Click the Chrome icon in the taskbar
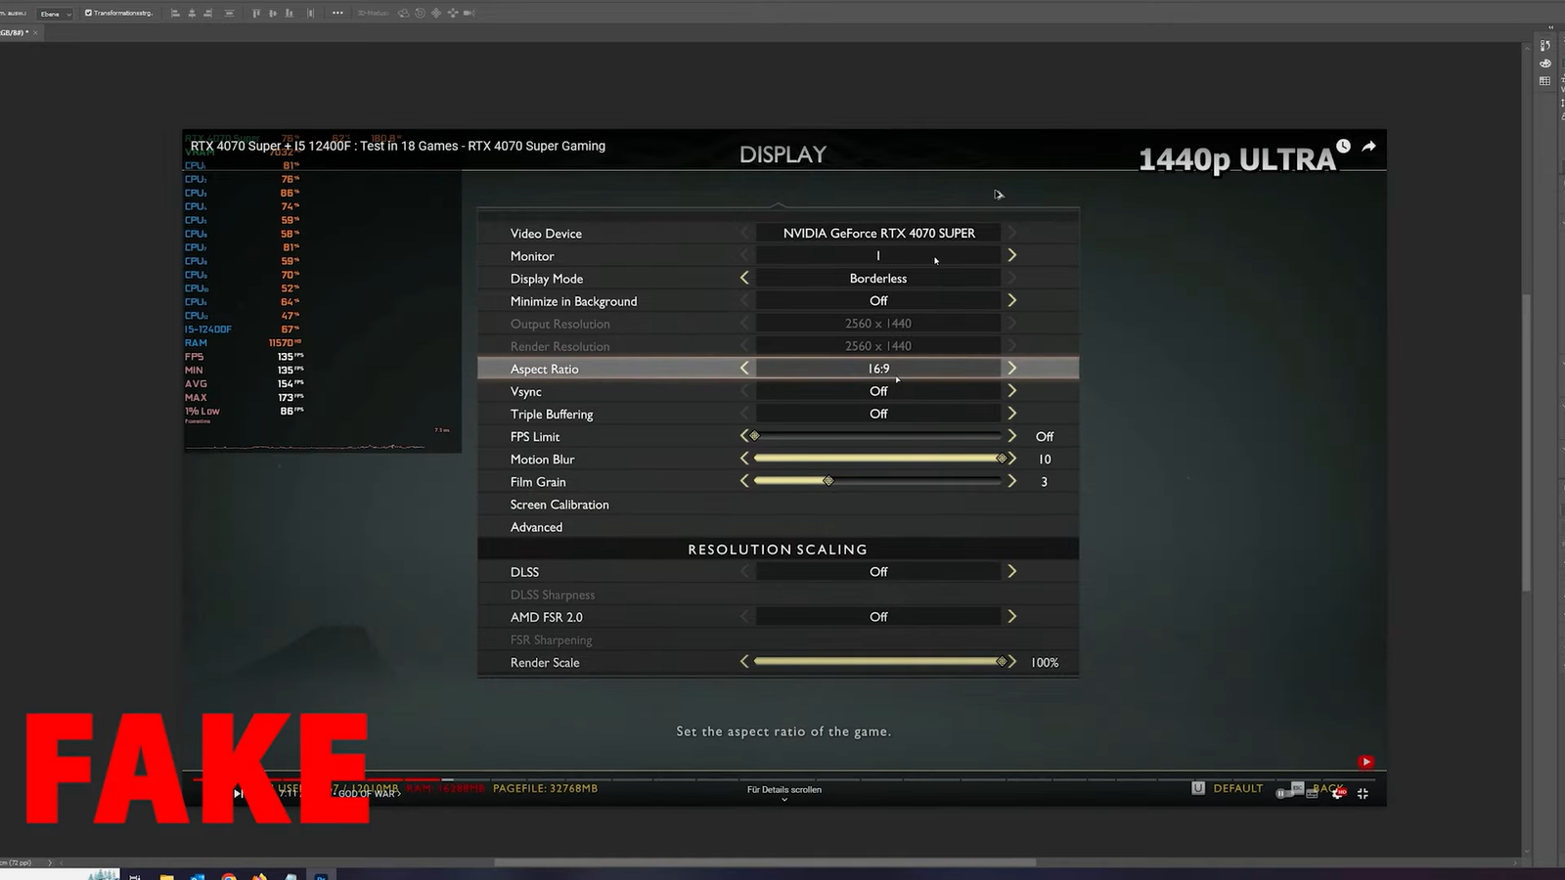This screenshot has height=880, width=1565. click(x=229, y=876)
